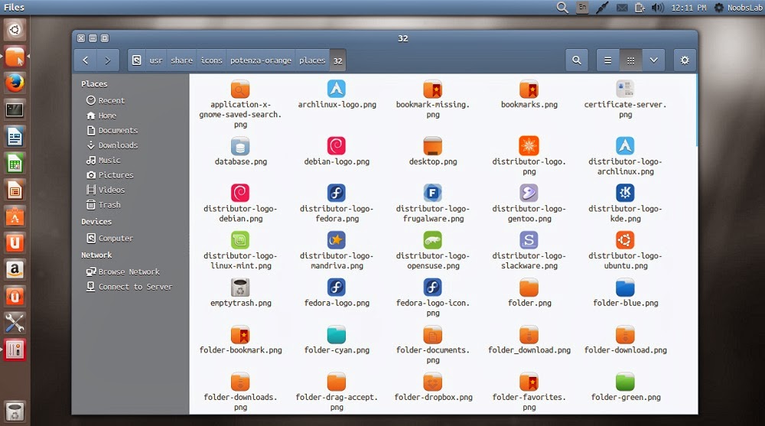Switch to list view
The width and height of the screenshot is (765, 426).
click(x=608, y=60)
